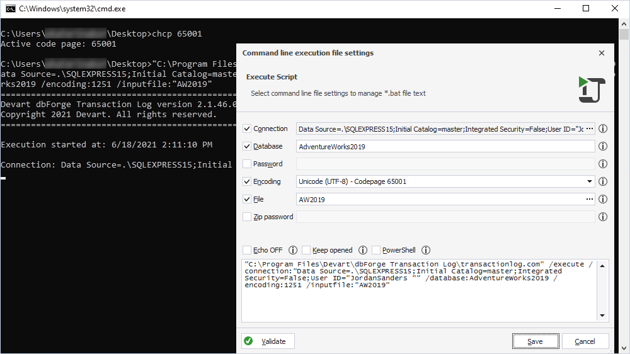This screenshot has width=630, height=354.
Task: Click the Cancel button
Action: click(585, 341)
